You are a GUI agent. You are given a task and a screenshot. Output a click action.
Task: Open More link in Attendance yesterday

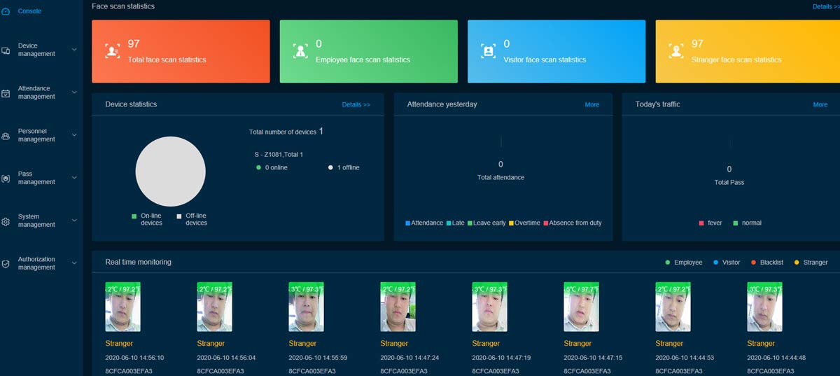coord(592,104)
